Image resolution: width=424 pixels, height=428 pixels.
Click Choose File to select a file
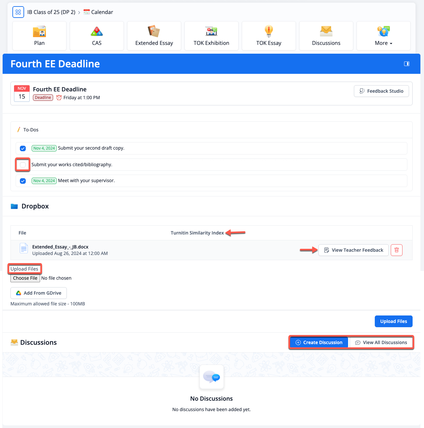(25, 278)
